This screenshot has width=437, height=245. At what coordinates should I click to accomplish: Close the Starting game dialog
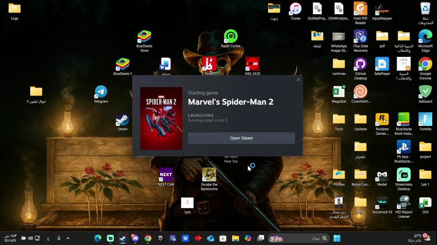(x=298, y=80)
